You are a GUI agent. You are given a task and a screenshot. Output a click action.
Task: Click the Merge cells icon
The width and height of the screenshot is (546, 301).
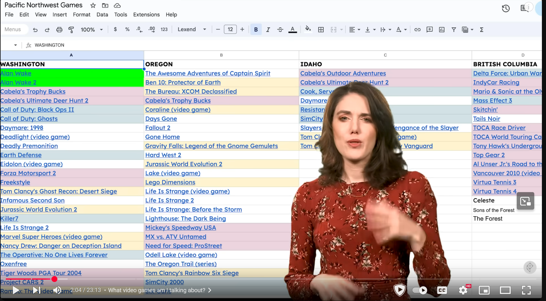[x=333, y=30]
